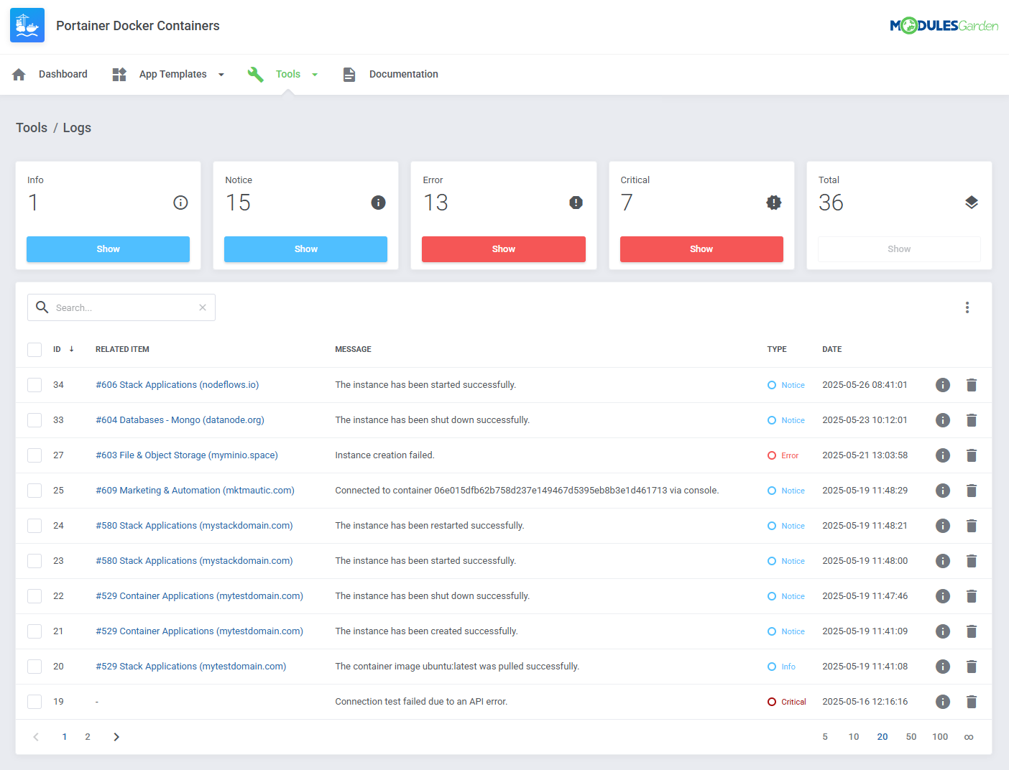Open the Documentation page icon

pyautogui.click(x=349, y=74)
